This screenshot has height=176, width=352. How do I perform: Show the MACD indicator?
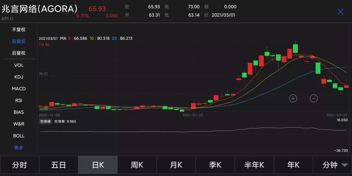pyautogui.click(x=19, y=89)
